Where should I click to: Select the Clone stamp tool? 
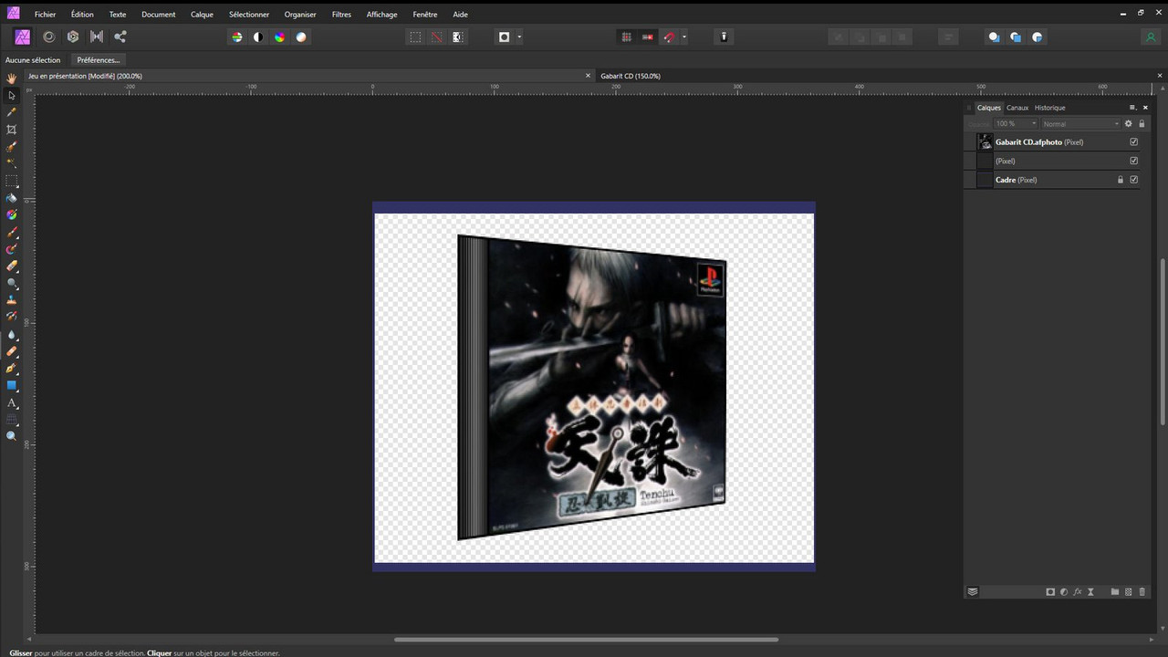point(12,300)
